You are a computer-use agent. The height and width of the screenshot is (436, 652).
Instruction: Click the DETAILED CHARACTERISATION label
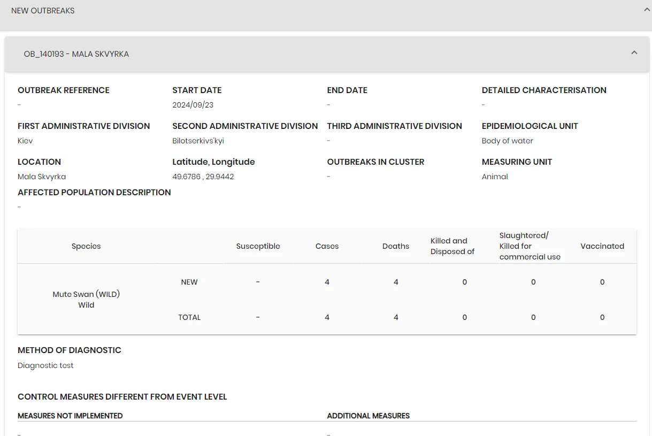click(x=544, y=90)
